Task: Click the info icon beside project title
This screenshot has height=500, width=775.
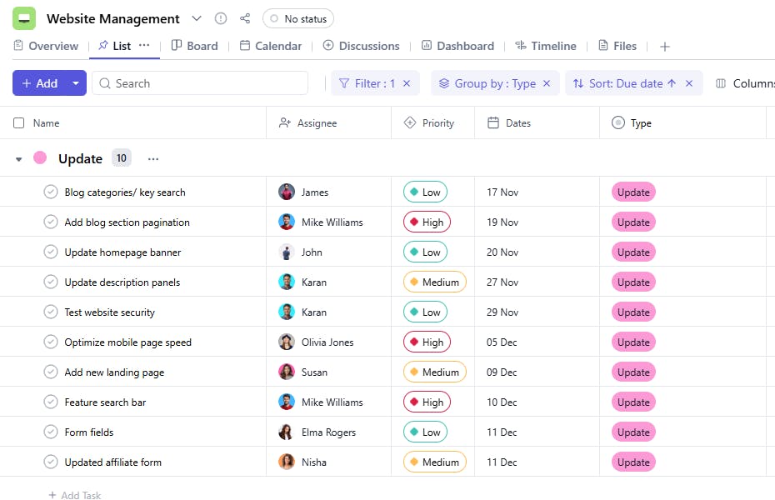Action: point(221,18)
